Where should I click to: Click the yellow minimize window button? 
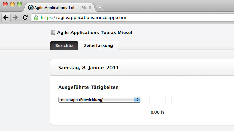click(x=12, y=4)
